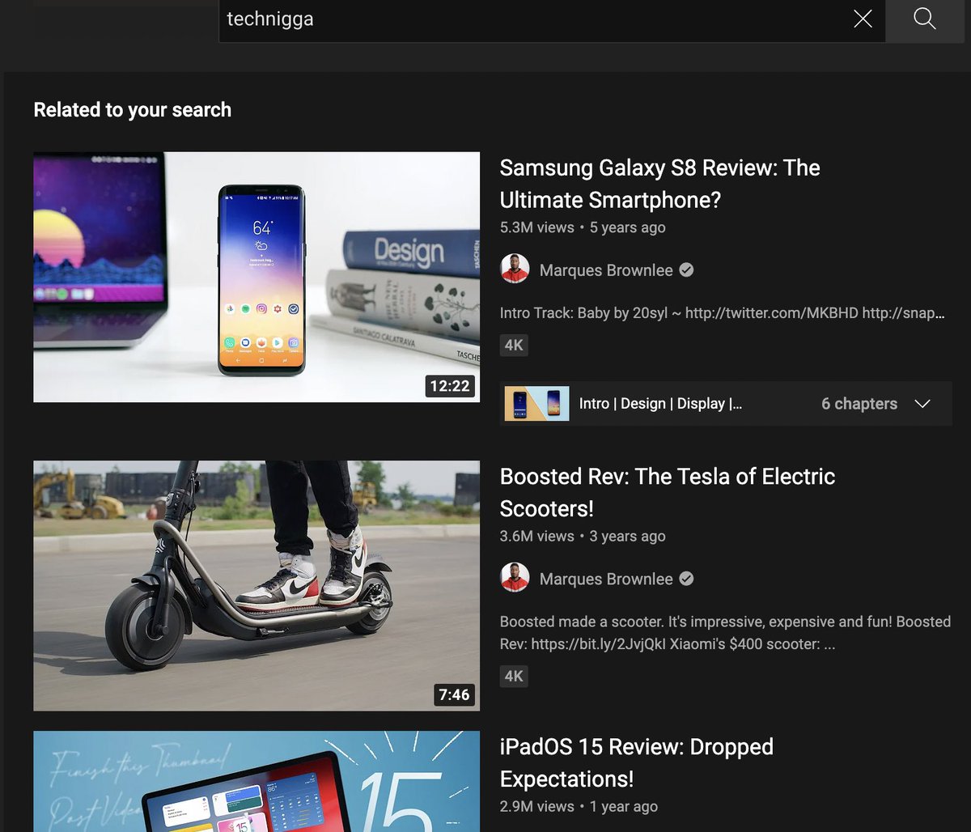
Task: Click the Marques Brownlee avatar under the Galaxy S8 video
Action: pyautogui.click(x=515, y=270)
